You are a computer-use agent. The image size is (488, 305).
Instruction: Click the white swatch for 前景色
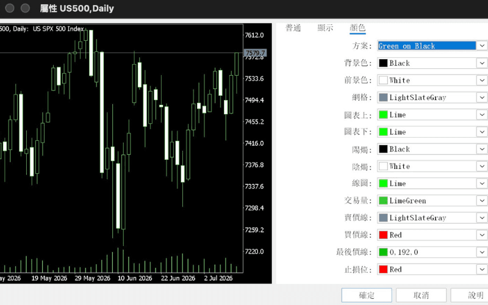click(383, 81)
